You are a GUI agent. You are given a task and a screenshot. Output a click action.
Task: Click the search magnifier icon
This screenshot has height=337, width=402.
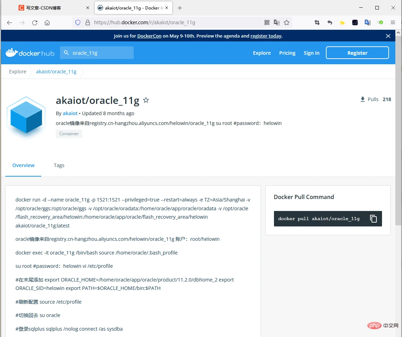pyautogui.click(x=66, y=53)
